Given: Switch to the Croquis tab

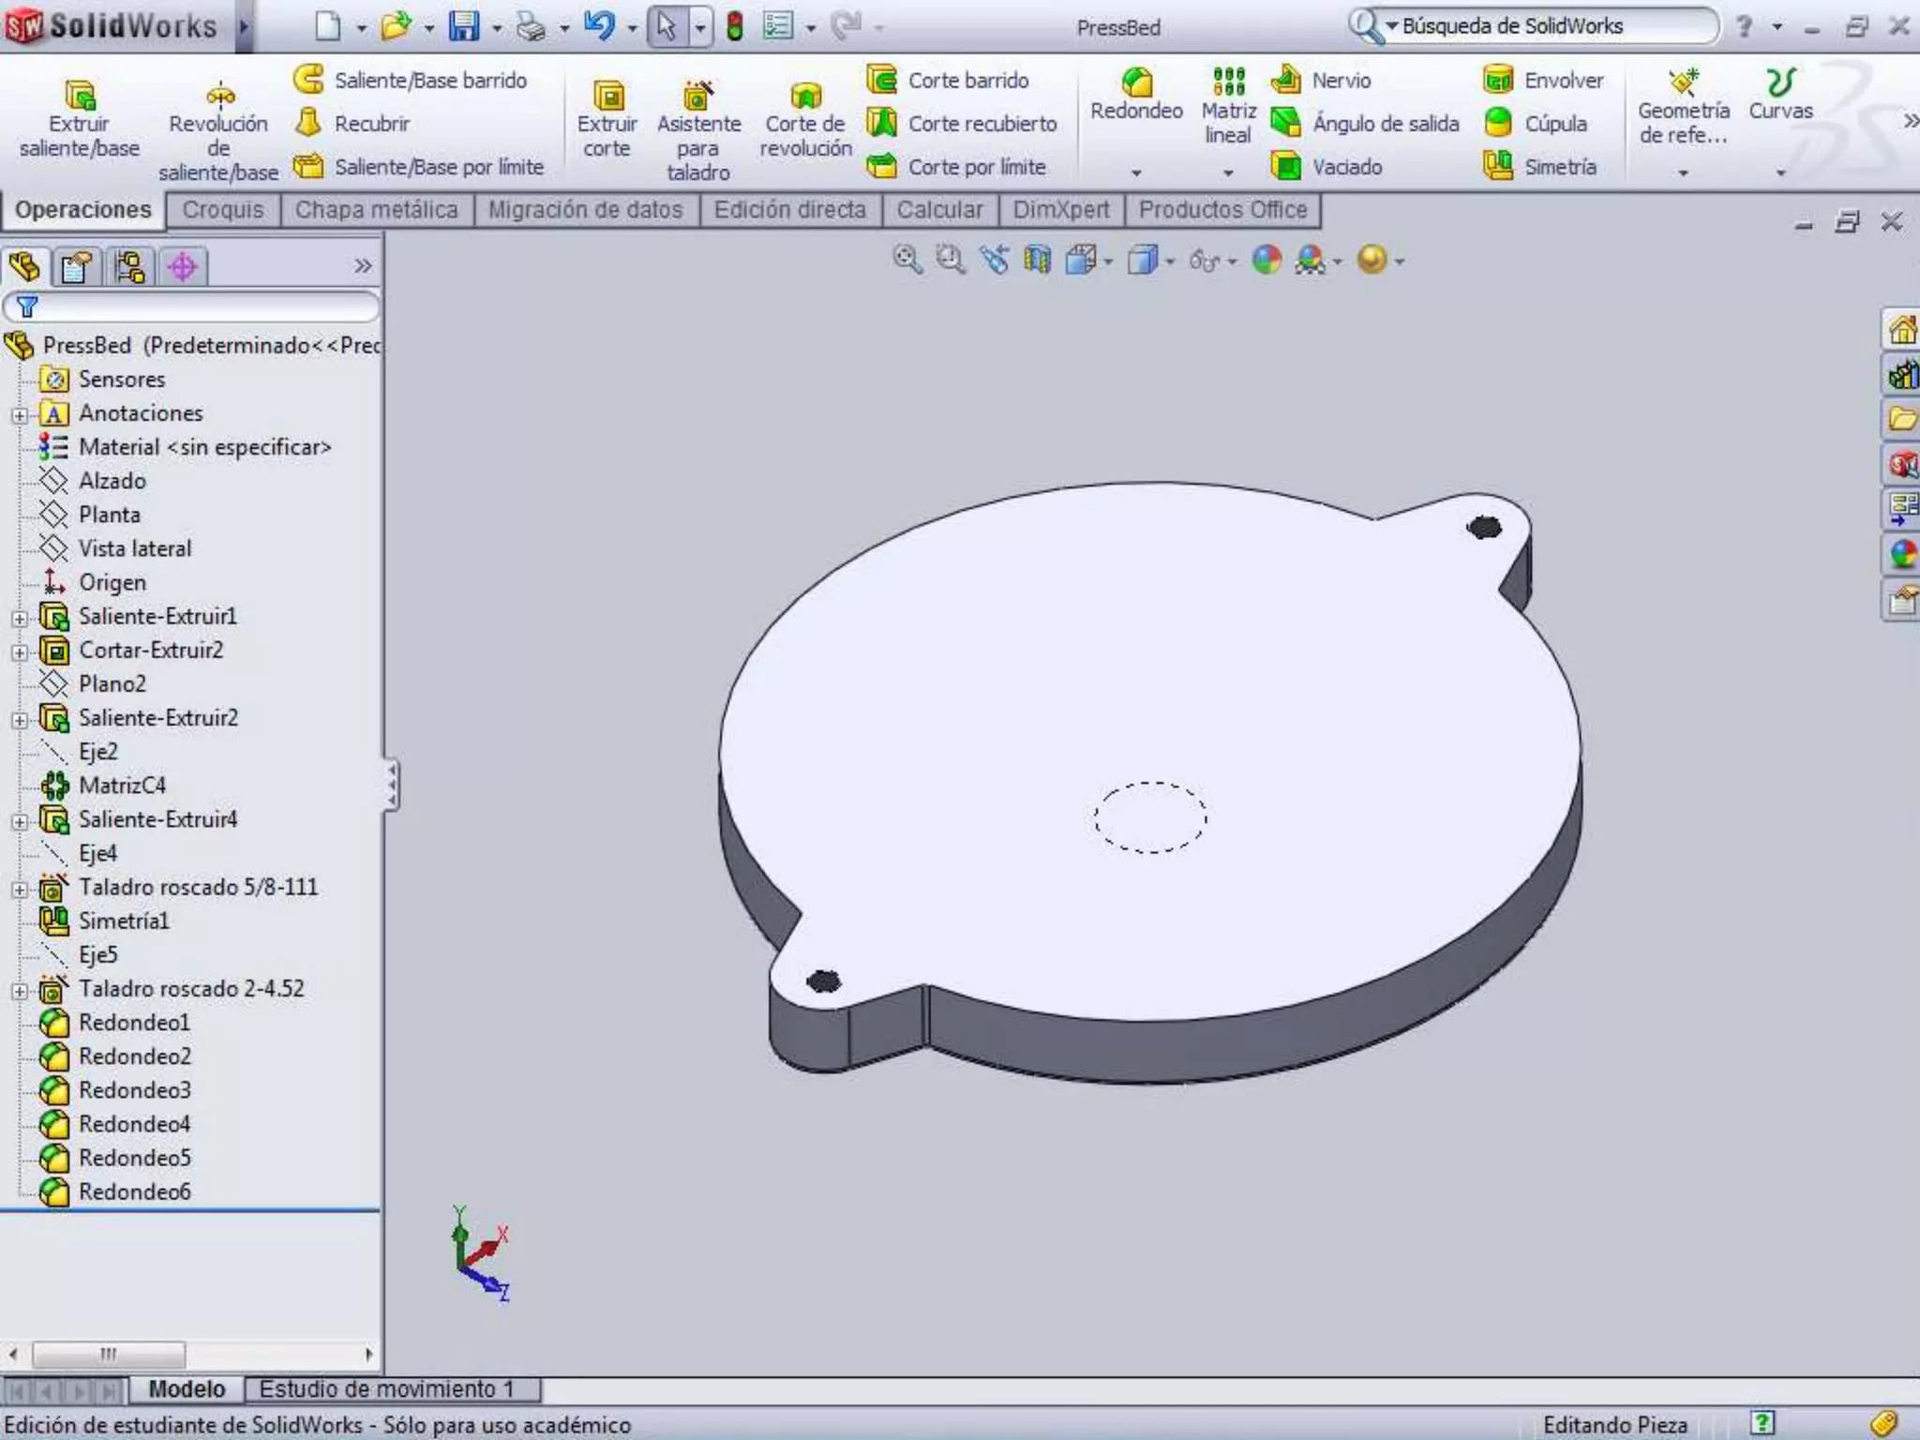Looking at the screenshot, I should point(223,210).
